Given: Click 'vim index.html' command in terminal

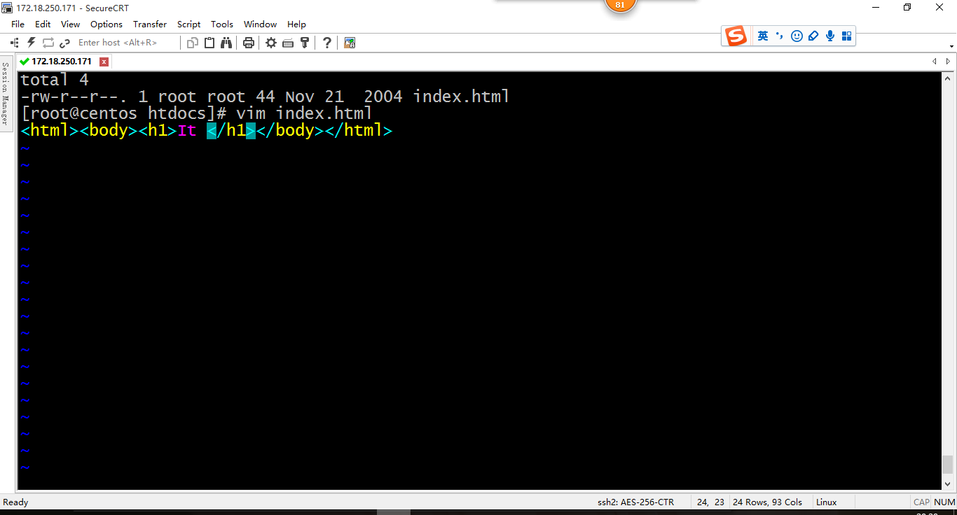Looking at the screenshot, I should (x=304, y=113).
